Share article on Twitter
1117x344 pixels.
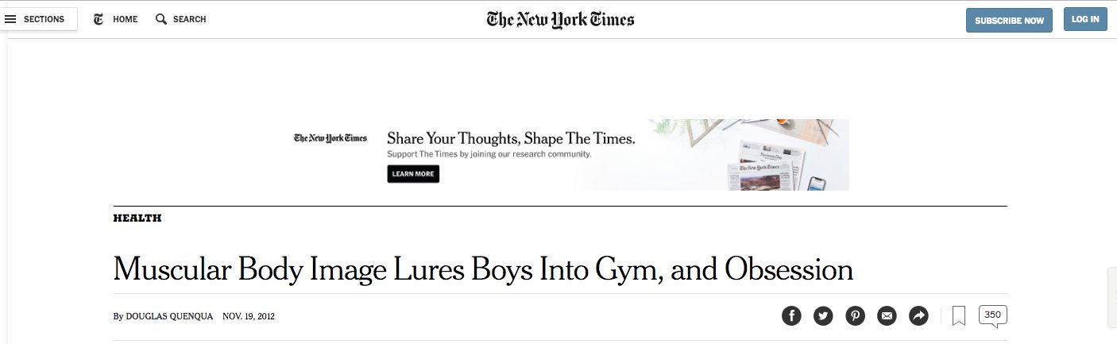coord(823,315)
